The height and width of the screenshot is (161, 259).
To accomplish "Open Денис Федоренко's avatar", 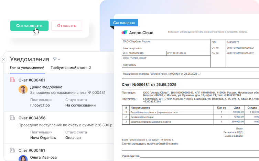I will 23,90.
